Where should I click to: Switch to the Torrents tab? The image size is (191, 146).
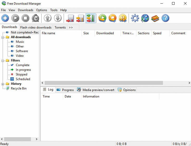[60, 27]
